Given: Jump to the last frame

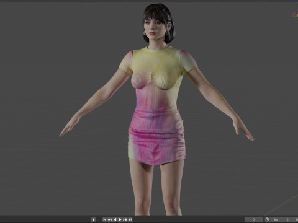Looking at the screenshot, I should coord(130,219).
